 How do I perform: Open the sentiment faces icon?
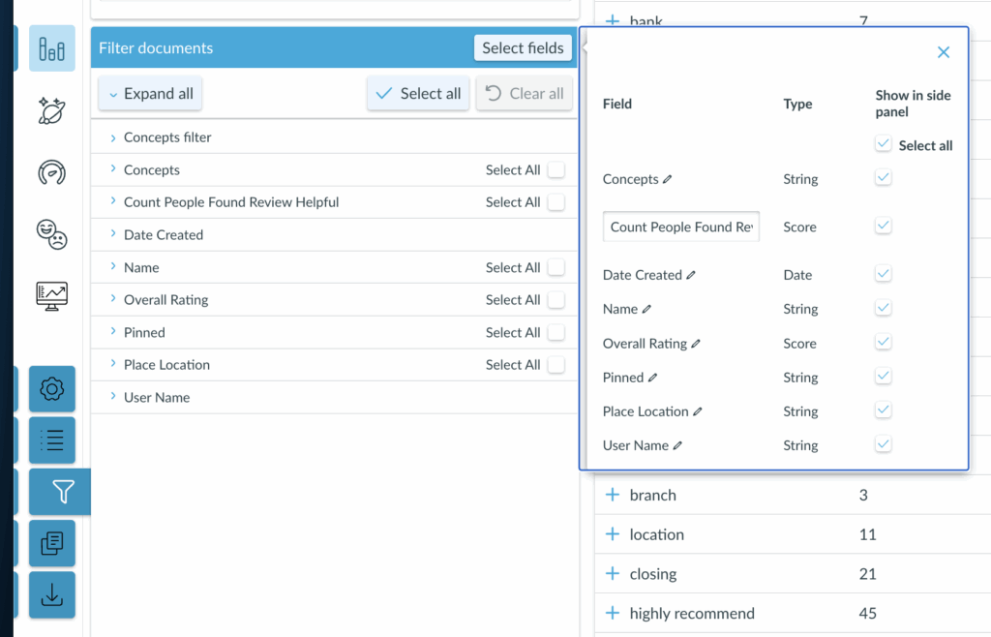51,233
